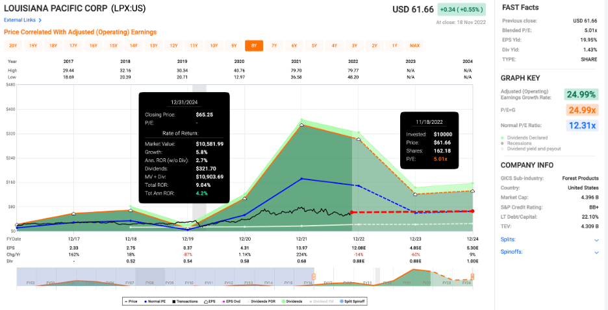
Task: Select the 12Y time range tab
Action: pos(173,45)
